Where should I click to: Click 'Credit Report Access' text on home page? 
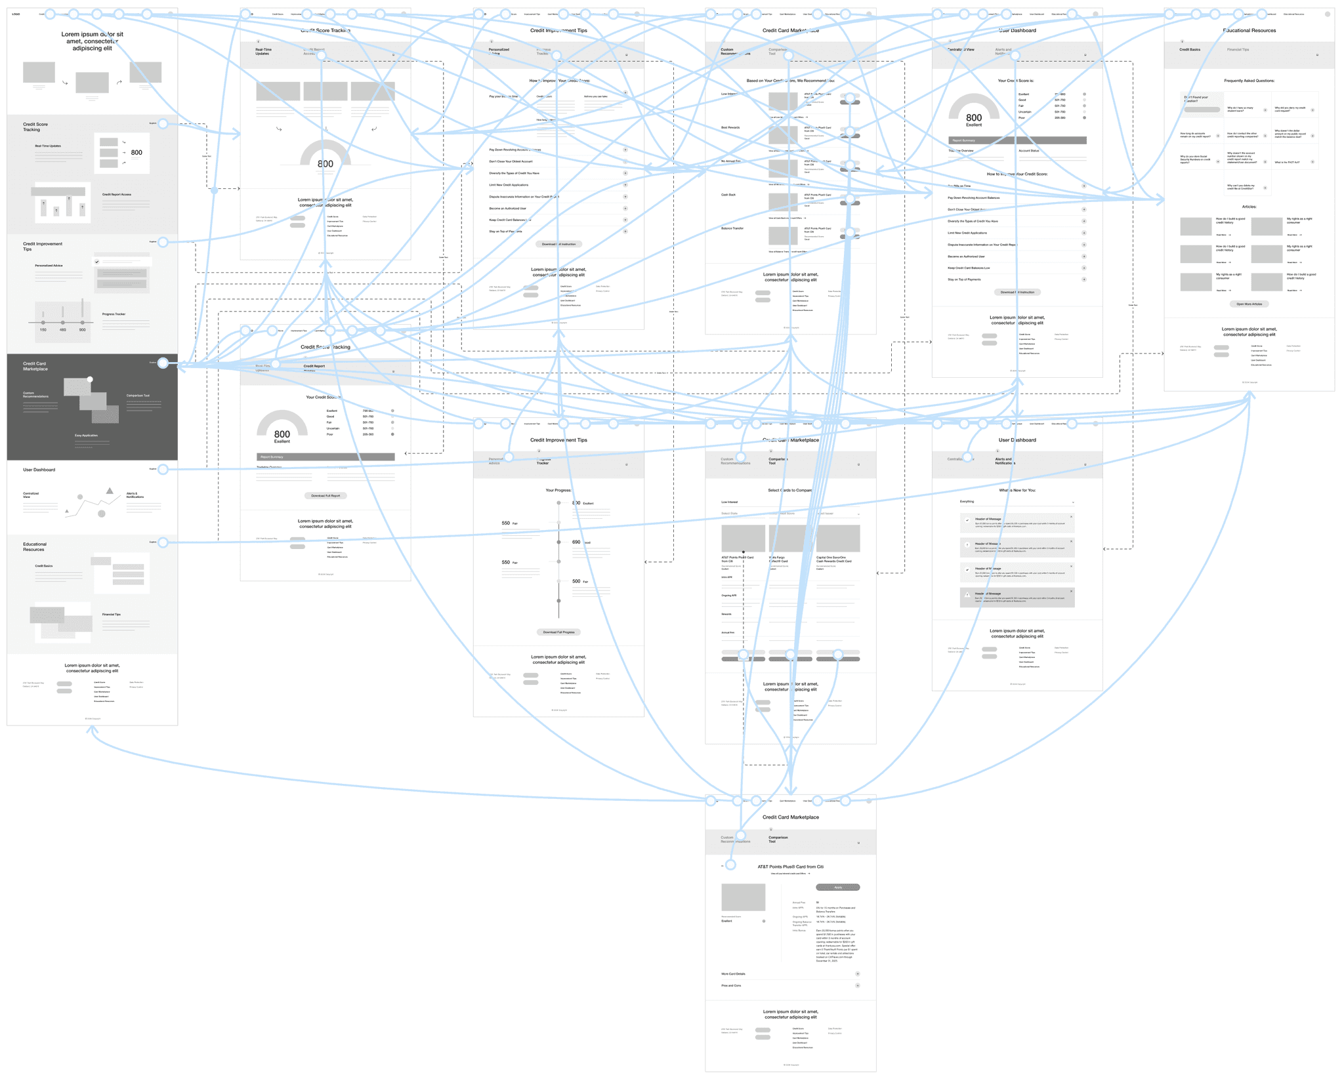tap(117, 195)
